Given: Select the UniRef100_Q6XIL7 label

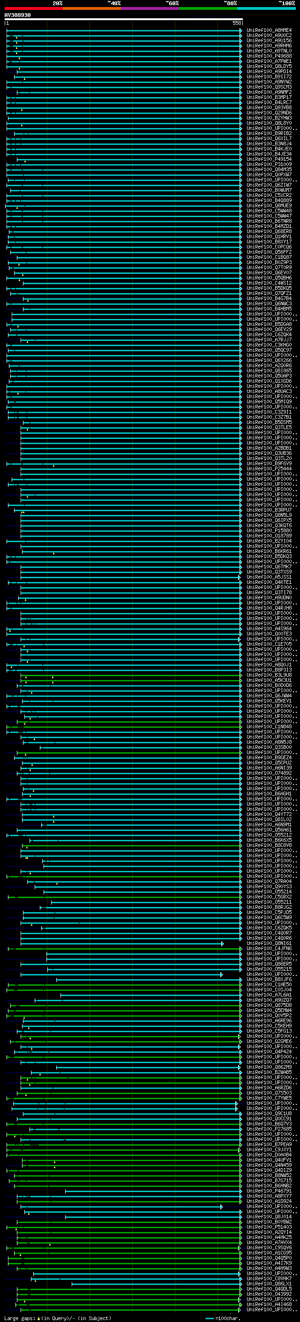Looking at the screenshot, I should (x=269, y=138).
